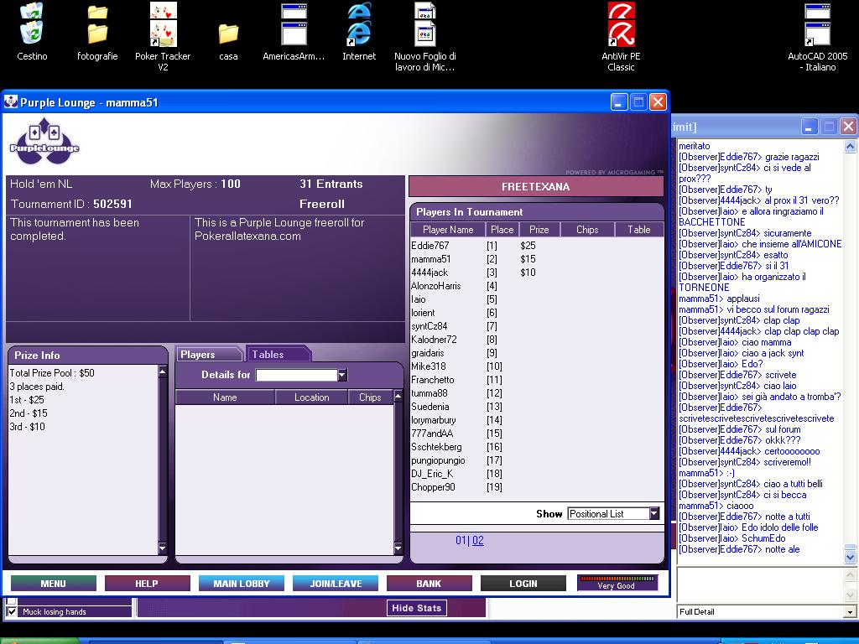Select the graidaris player row
Screen dimensions: 859x644
click(x=537, y=353)
